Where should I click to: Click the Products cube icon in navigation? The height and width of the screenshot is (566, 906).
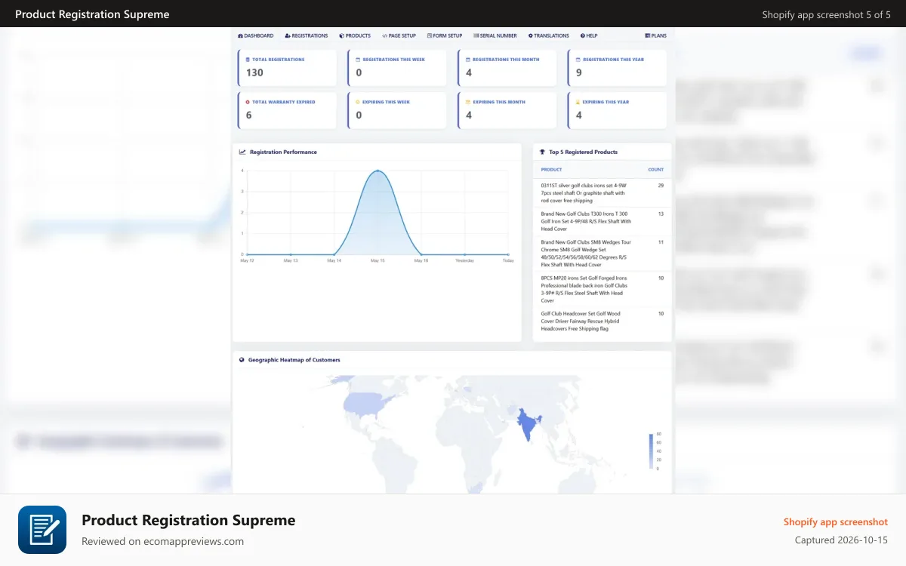coord(341,35)
